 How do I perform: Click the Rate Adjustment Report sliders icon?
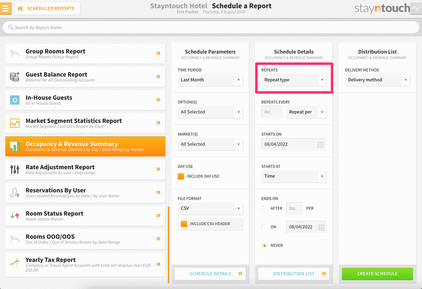pyautogui.click(x=15, y=169)
